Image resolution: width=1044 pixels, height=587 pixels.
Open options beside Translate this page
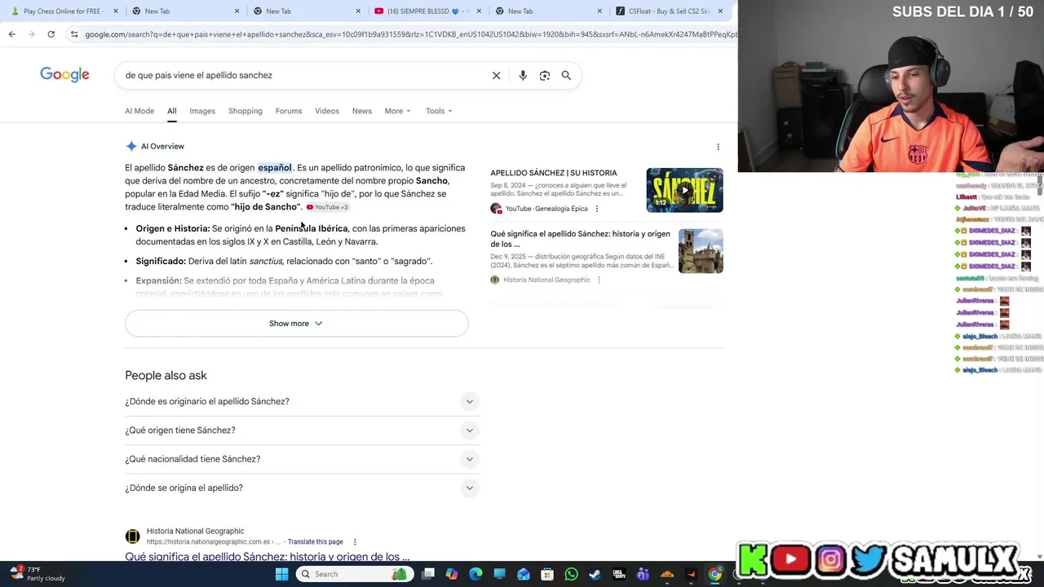click(x=355, y=542)
